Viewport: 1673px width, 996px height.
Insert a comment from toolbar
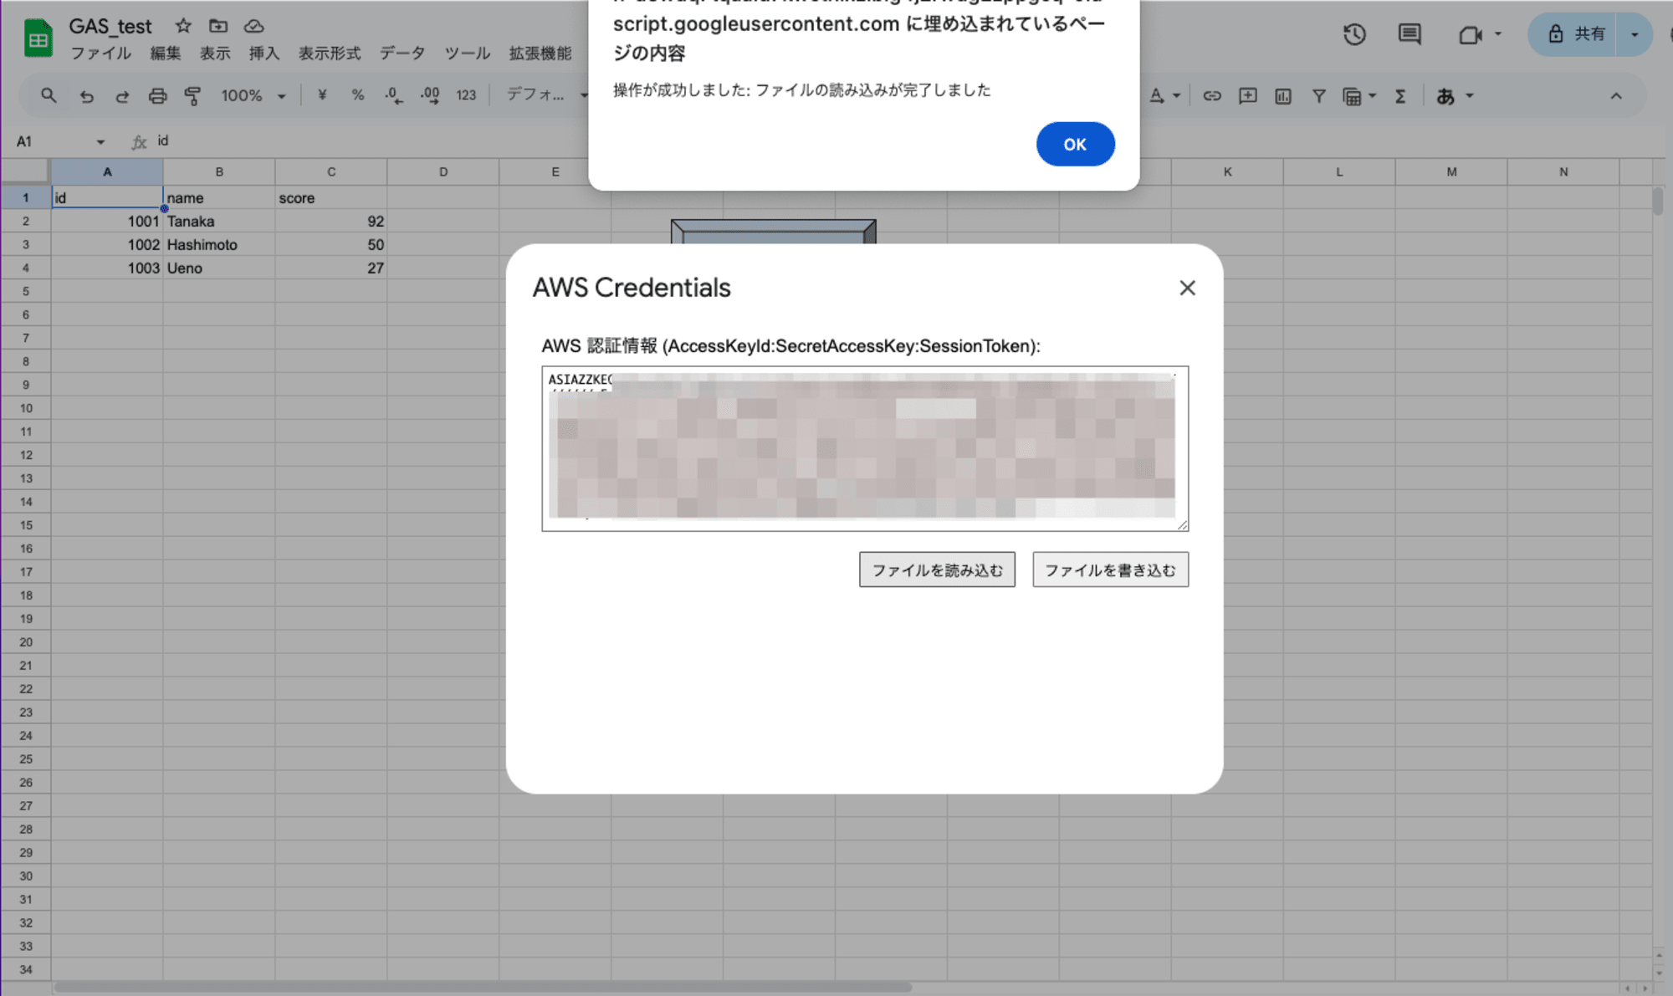[x=1248, y=96]
